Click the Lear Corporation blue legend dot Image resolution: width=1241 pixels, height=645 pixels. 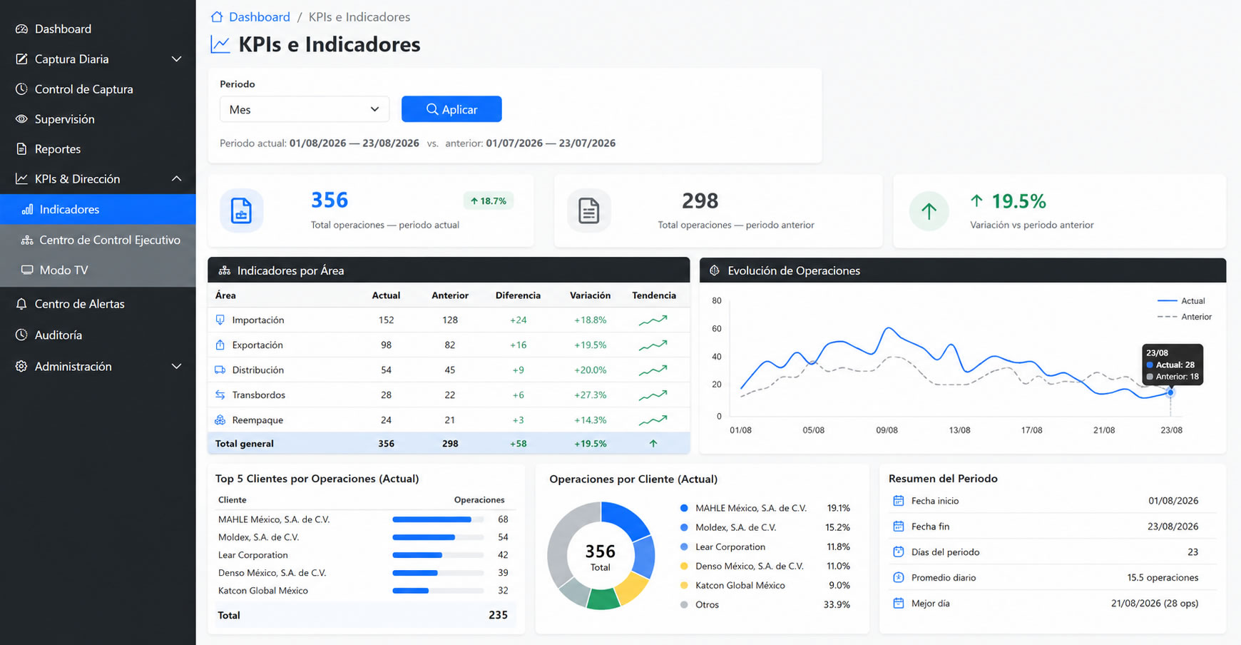click(684, 547)
